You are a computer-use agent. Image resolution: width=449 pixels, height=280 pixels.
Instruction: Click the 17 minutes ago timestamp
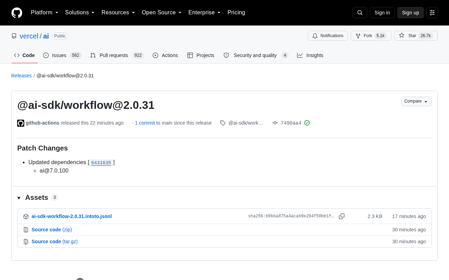(x=409, y=216)
